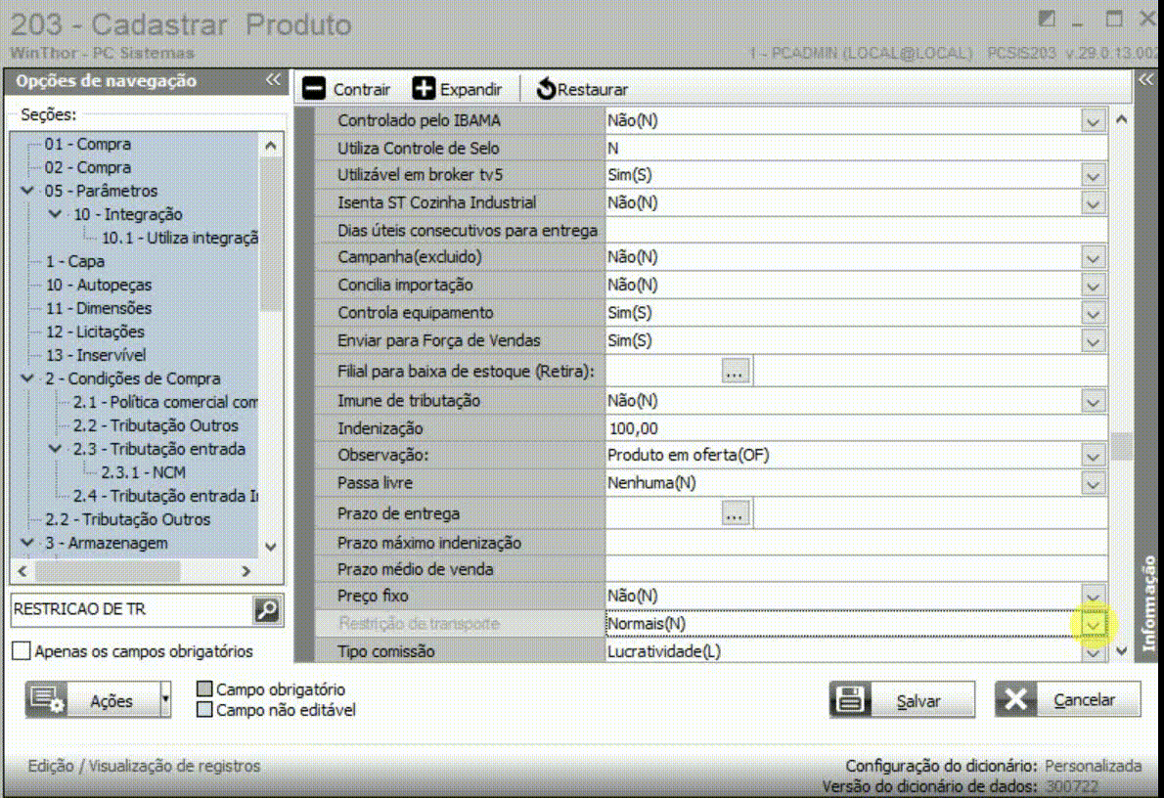This screenshot has width=1164, height=798.
Task: Open Passa livre dropdown arrow
Action: pyautogui.click(x=1093, y=484)
